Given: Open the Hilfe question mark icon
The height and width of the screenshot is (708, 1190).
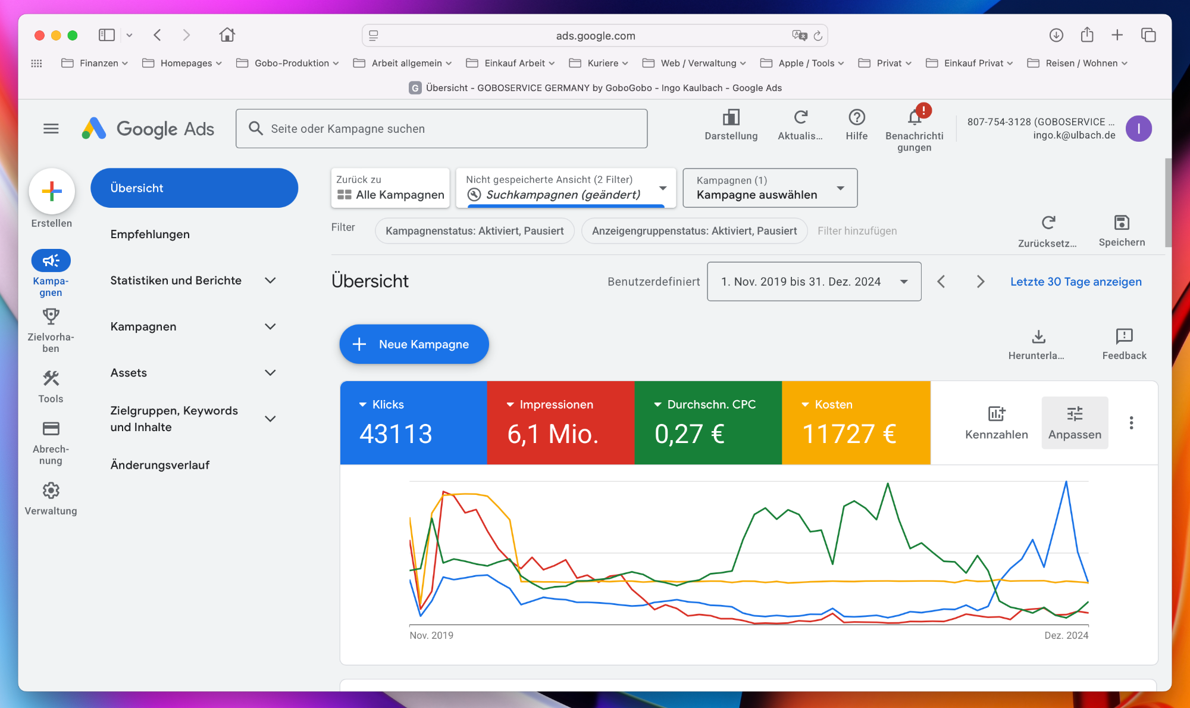Looking at the screenshot, I should point(856,117).
